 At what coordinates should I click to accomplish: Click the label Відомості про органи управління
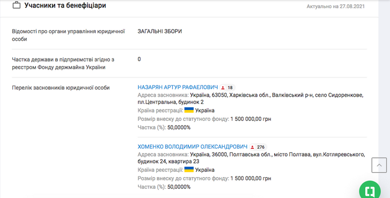coord(69,35)
